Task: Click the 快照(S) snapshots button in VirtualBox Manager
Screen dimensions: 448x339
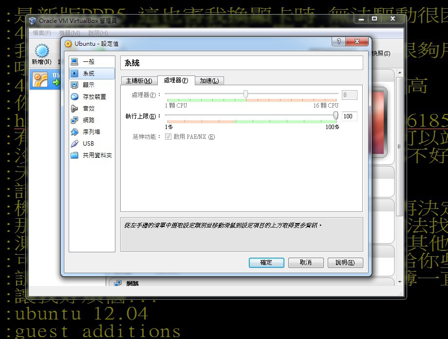Action: coord(381,54)
